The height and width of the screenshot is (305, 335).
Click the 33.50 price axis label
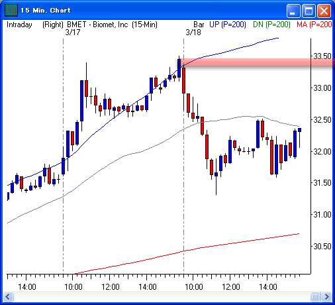click(x=322, y=56)
